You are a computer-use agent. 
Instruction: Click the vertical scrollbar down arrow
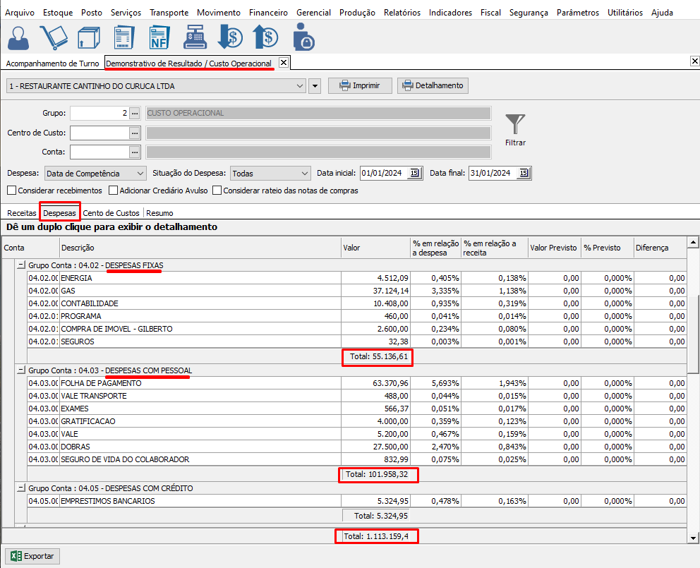[x=693, y=538]
